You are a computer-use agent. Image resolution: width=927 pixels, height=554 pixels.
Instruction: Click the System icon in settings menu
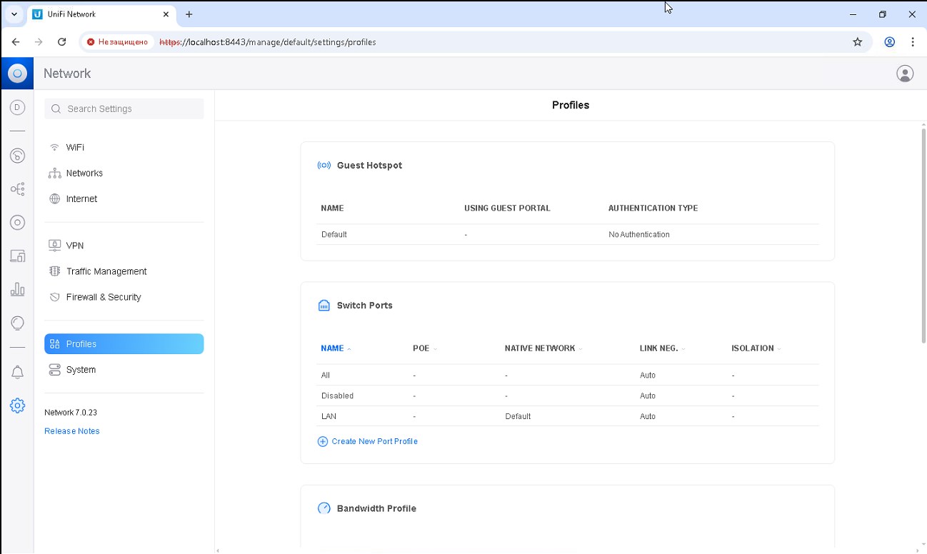click(x=54, y=369)
